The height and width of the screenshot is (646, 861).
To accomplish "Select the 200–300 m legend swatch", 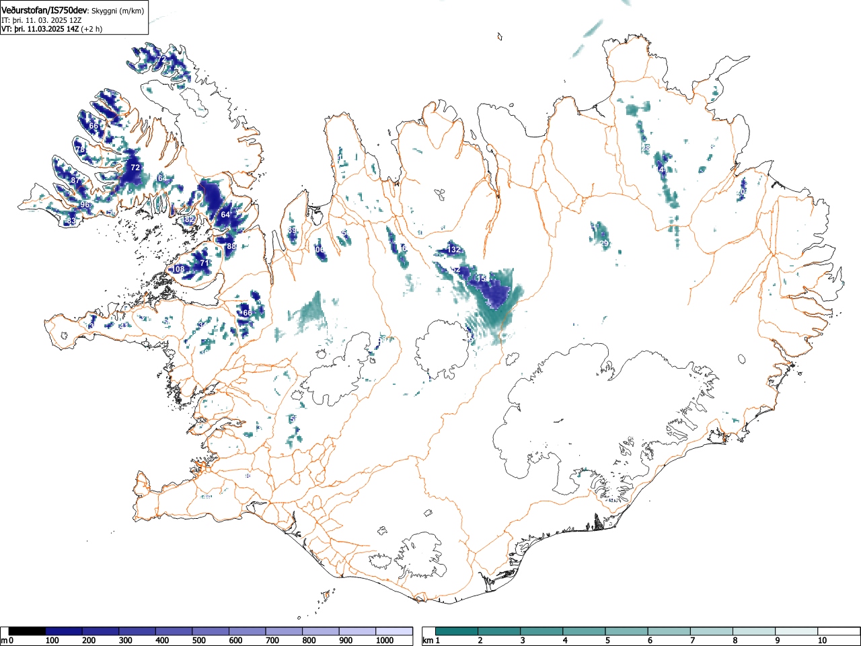I will (x=101, y=631).
